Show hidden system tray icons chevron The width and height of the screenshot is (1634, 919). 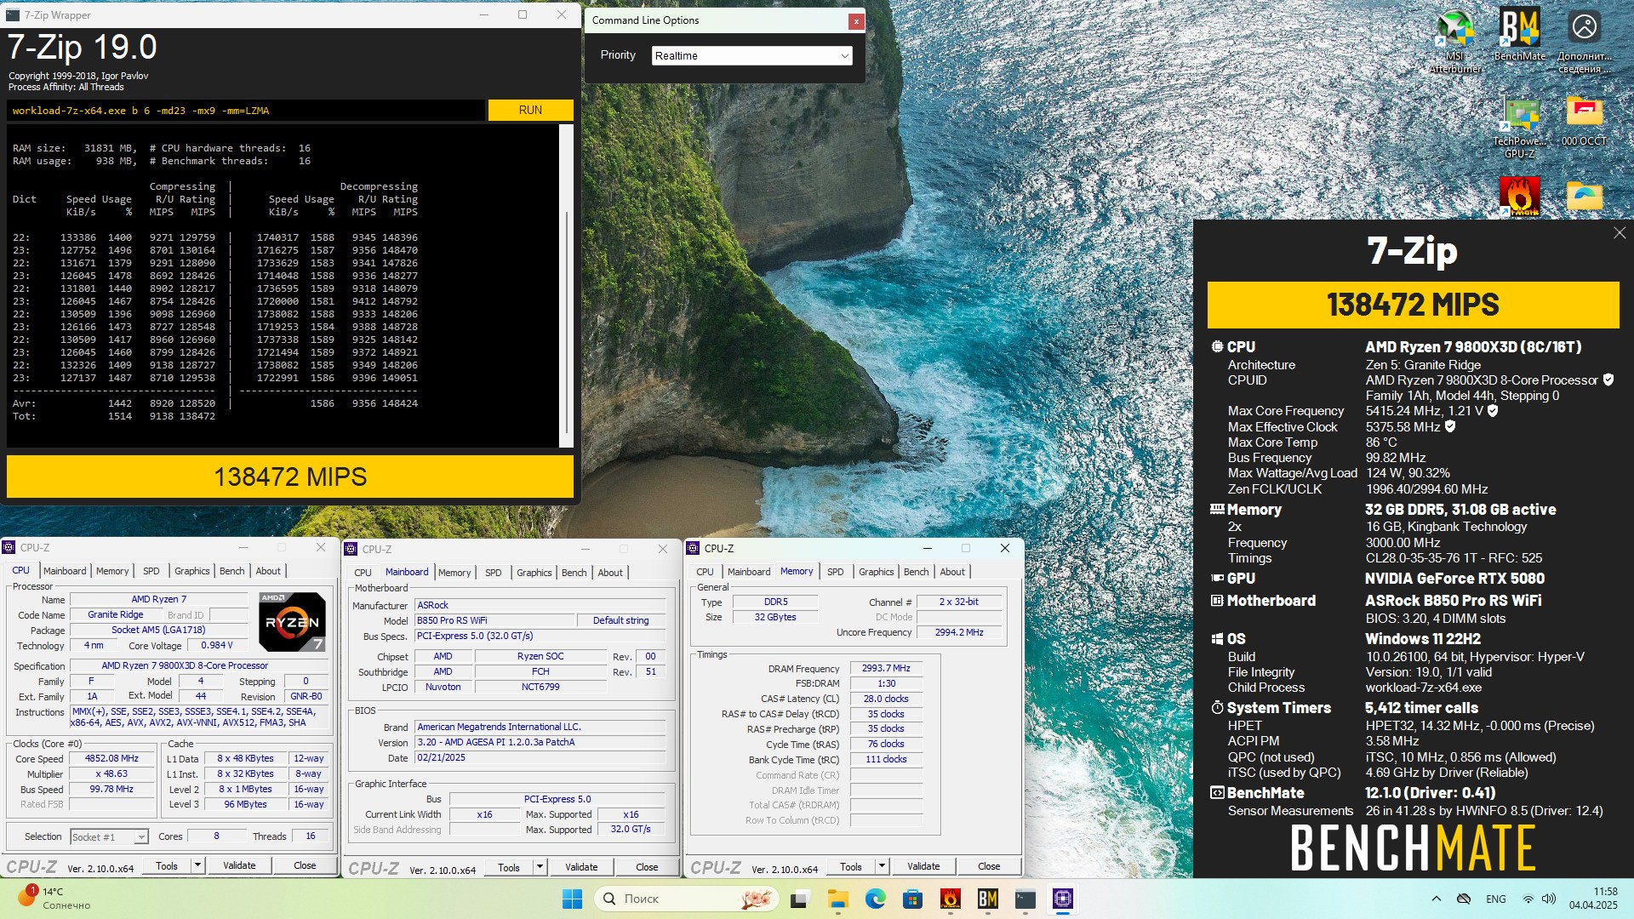[1437, 899]
